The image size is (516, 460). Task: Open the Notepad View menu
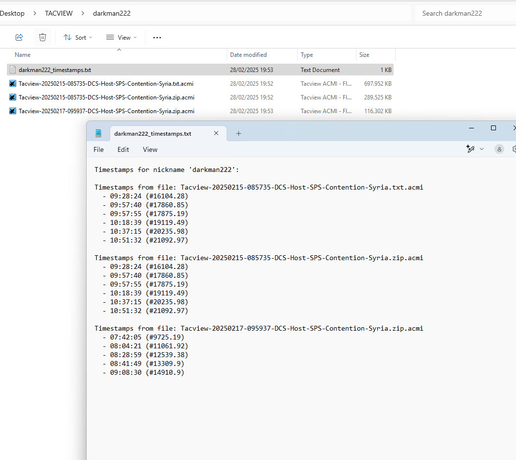click(150, 149)
